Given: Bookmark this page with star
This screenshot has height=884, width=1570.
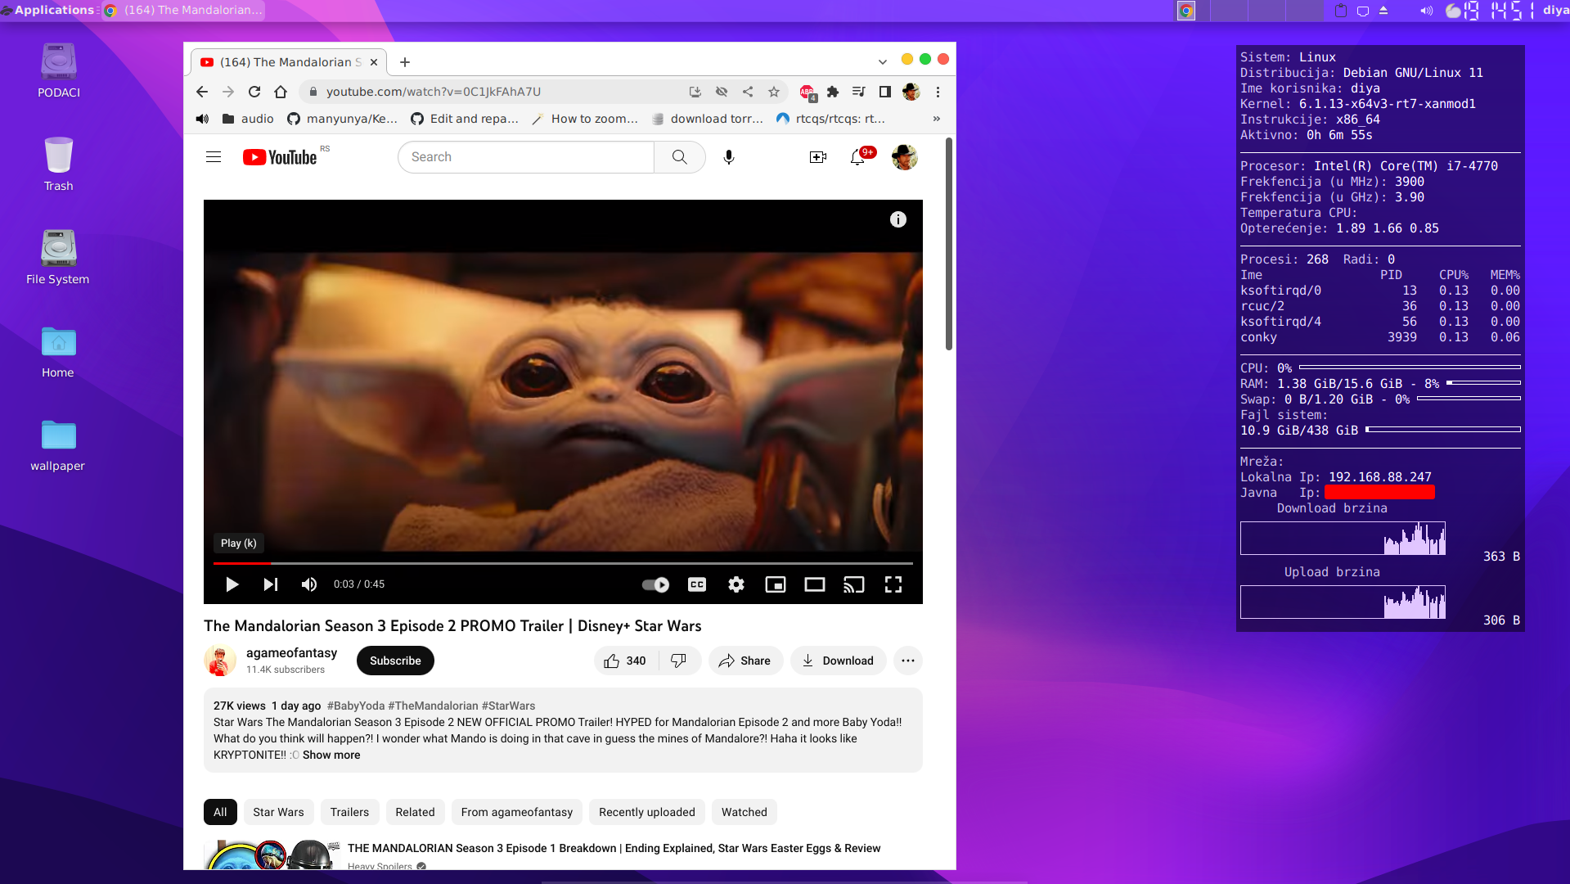Looking at the screenshot, I should (x=774, y=92).
